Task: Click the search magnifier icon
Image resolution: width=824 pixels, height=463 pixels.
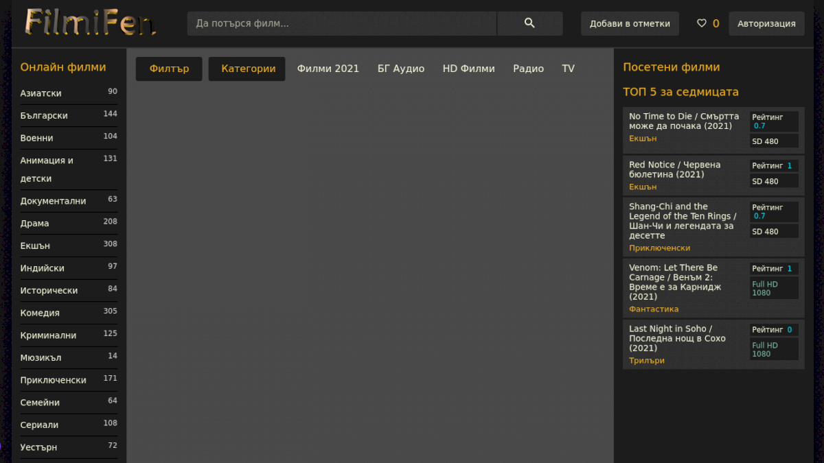Action: pos(529,23)
